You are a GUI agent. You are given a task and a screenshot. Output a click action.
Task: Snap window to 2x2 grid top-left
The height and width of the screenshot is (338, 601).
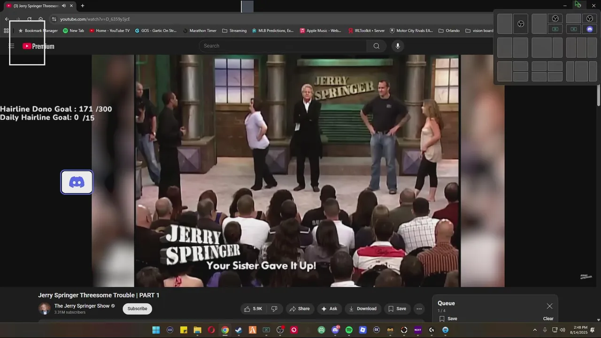539,66
